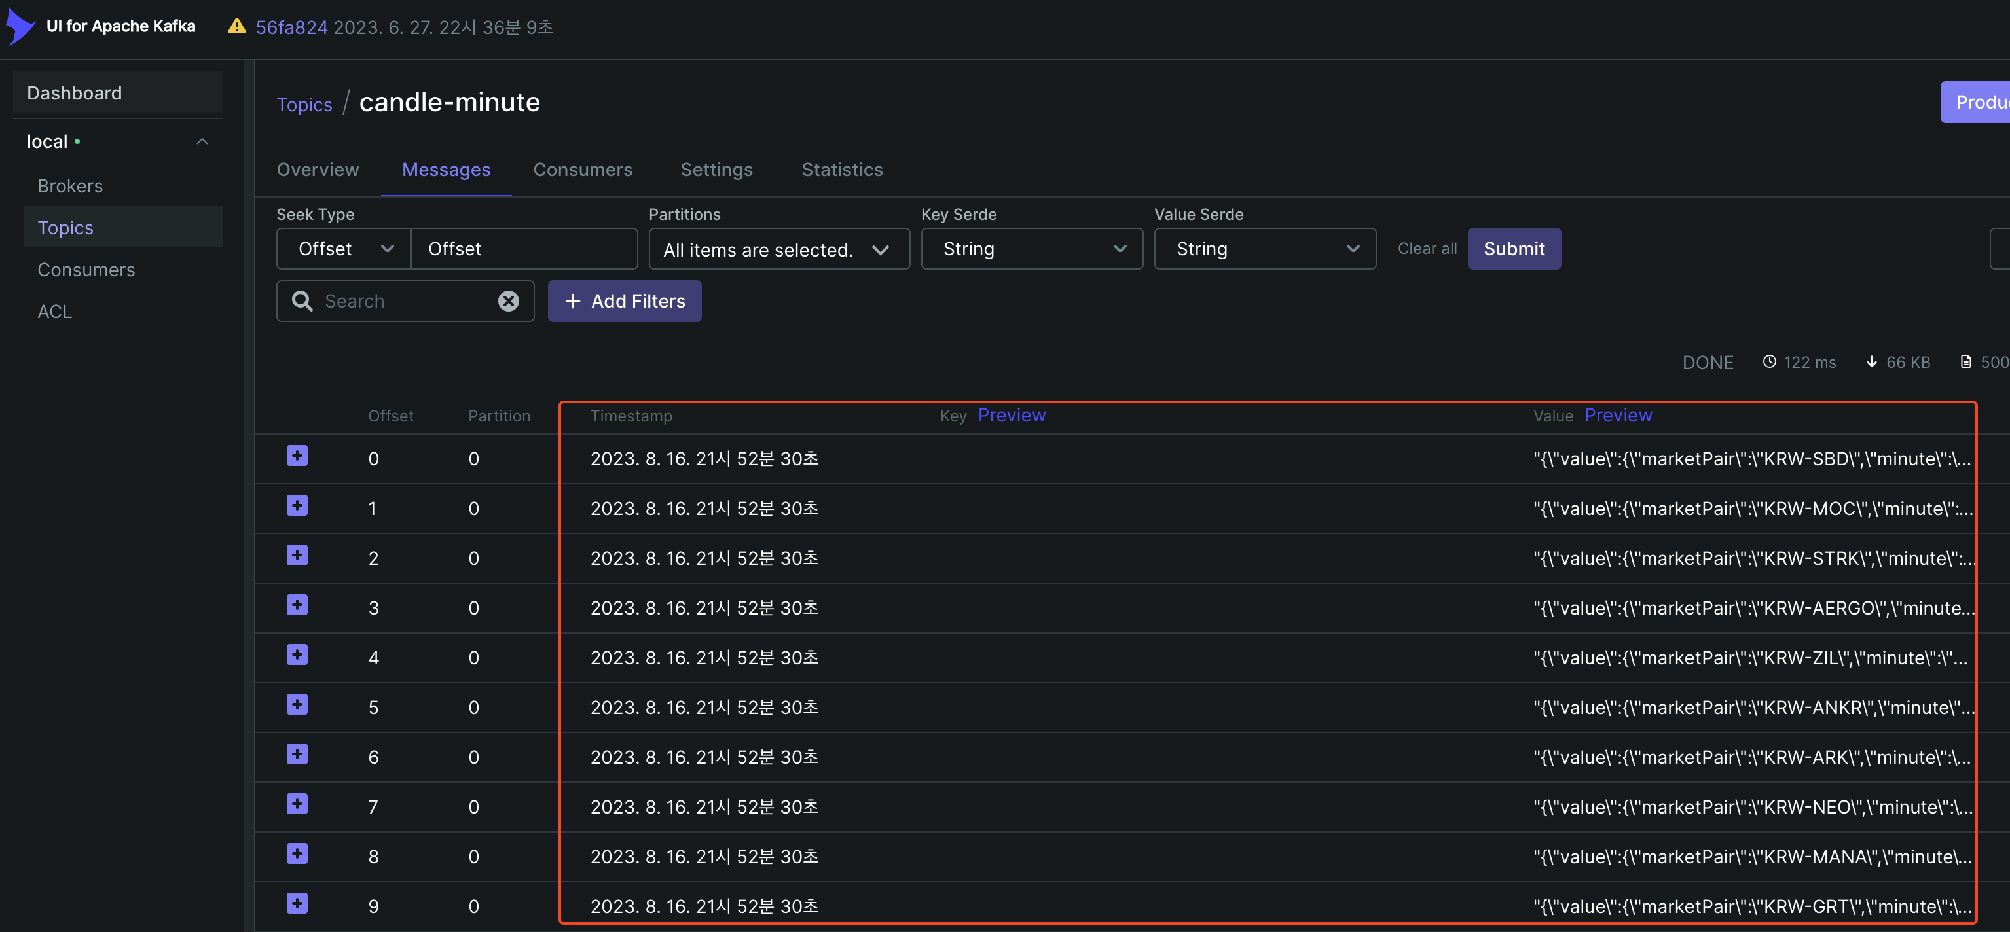Image resolution: width=2010 pixels, height=932 pixels.
Task: Open the Value Serde String dropdown
Action: tap(1264, 249)
